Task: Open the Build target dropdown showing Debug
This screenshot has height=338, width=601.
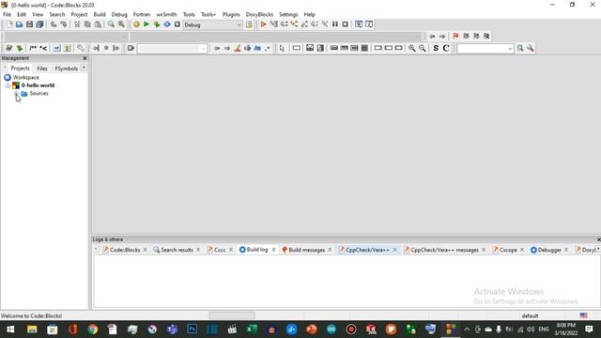Action: [212, 25]
